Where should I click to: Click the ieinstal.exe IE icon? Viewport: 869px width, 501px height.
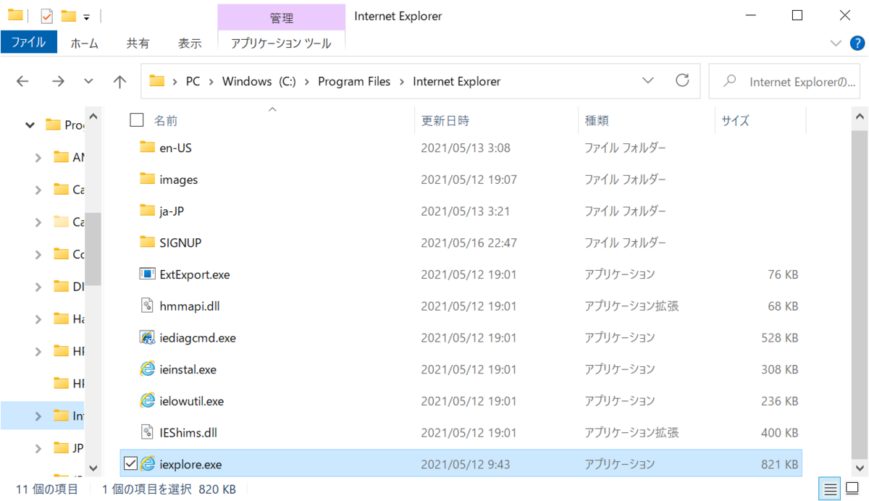147,369
